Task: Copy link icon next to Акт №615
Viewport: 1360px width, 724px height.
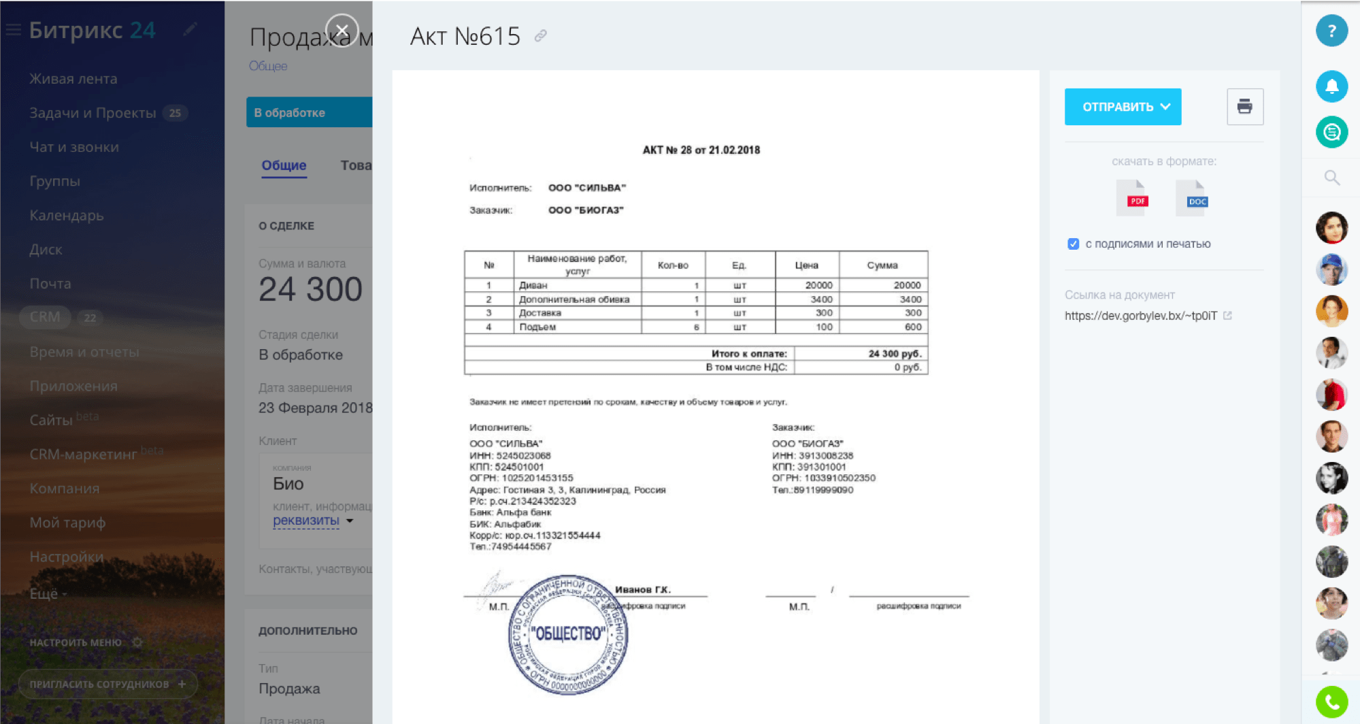Action: click(540, 36)
